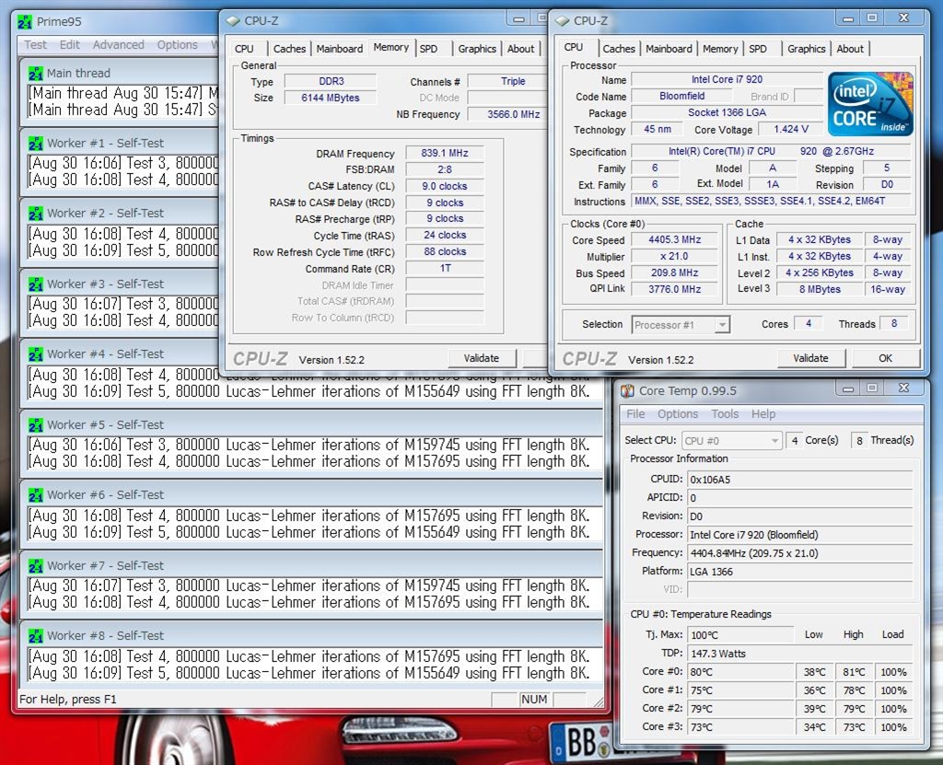
Task: Click the Worker #7 Self-Test icon
Action: tap(36, 566)
